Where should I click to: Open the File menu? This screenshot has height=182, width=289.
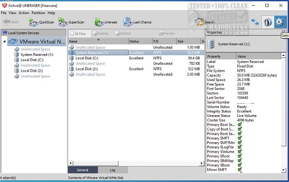[4, 13]
